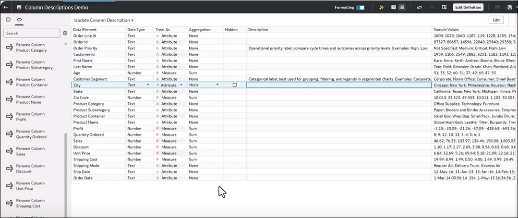Click the data preview refresh icon

(444, 7)
